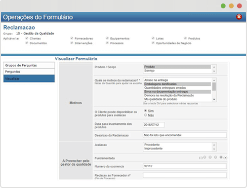The height and width of the screenshot is (188, 247).
Task: Click the Data para levantamento date field
Action: tap(154, 125)
